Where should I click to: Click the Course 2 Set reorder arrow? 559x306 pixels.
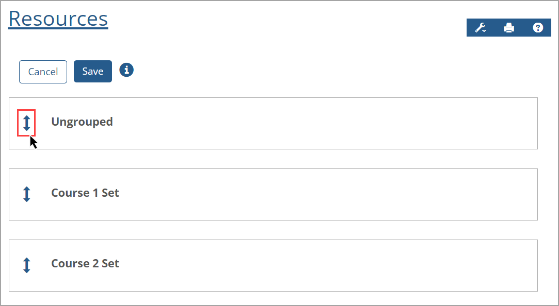[x=27, y=265]
